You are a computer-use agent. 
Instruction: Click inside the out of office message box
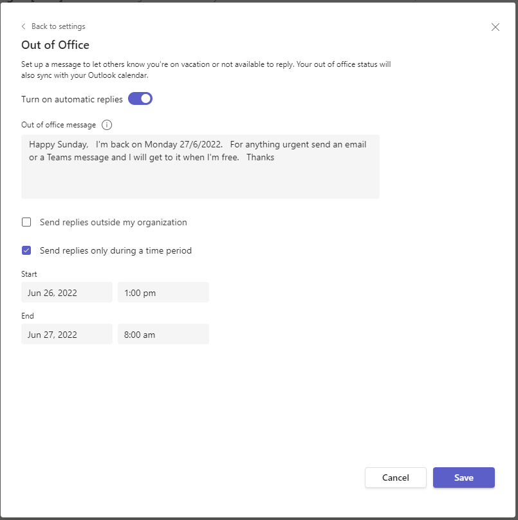200,174
